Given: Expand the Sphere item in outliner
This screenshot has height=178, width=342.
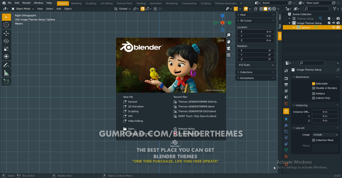Looking at the screenshot, I should (294, 28).
